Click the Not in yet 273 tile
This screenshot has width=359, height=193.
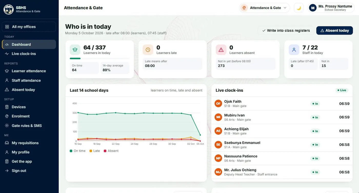coord(246,64)
